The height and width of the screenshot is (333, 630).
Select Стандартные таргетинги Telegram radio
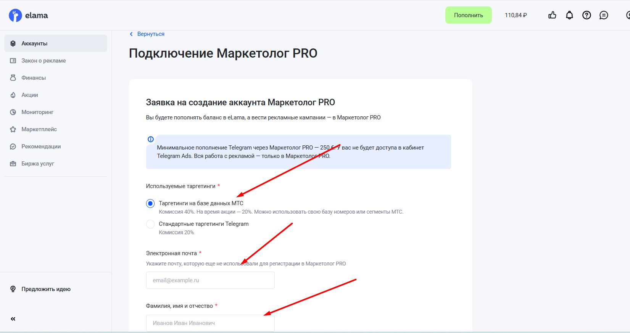(x=150, y=224)
